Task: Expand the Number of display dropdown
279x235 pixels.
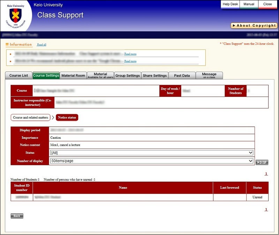Action: tap(152, 161)
